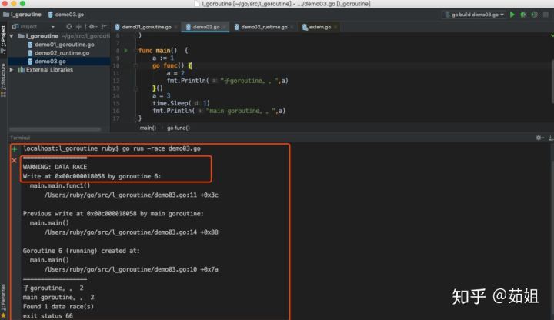Expand the External Libraries tree node
The image size is (554, 320).
[x=12, y=69]
